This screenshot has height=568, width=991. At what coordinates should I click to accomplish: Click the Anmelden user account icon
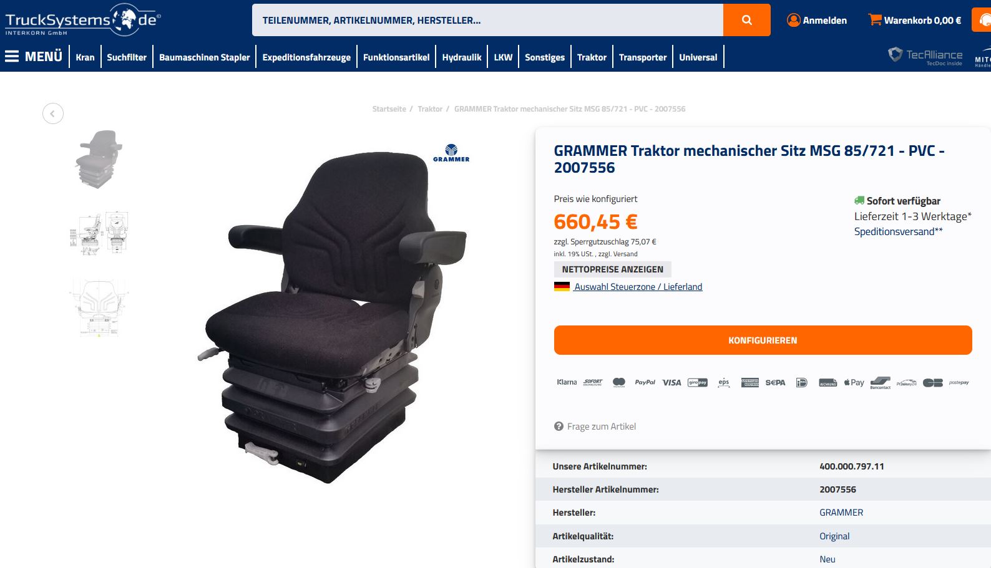pos(793,20)
